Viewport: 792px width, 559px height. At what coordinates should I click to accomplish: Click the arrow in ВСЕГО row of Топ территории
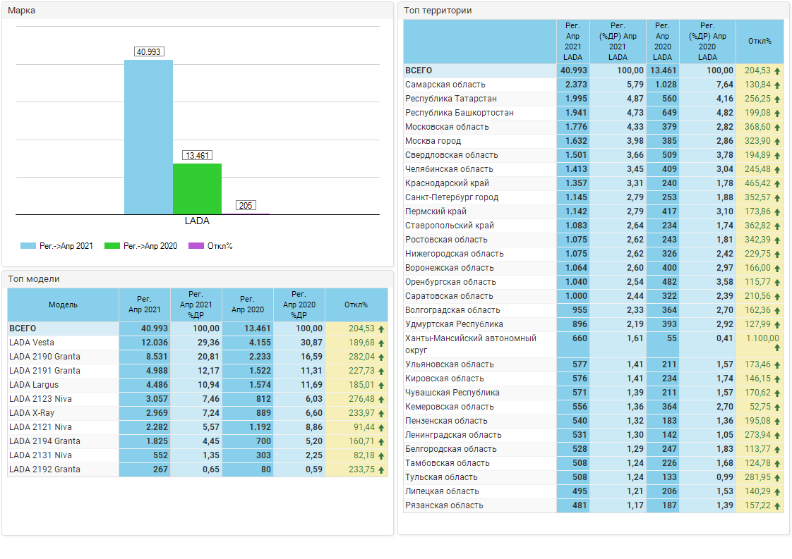(x=777, y=71)
